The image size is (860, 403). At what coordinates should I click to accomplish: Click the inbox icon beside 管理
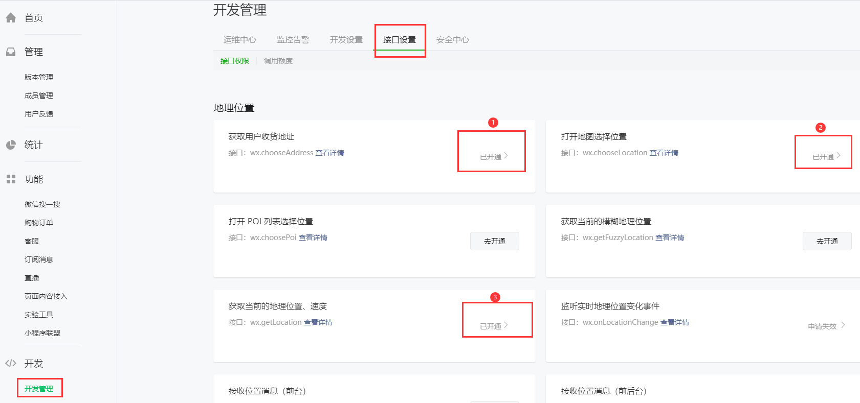click(x=11, y=52)
